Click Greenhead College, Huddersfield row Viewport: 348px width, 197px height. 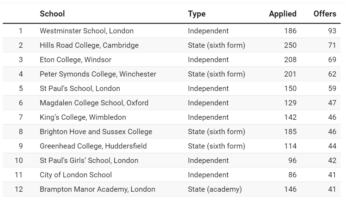172,146
